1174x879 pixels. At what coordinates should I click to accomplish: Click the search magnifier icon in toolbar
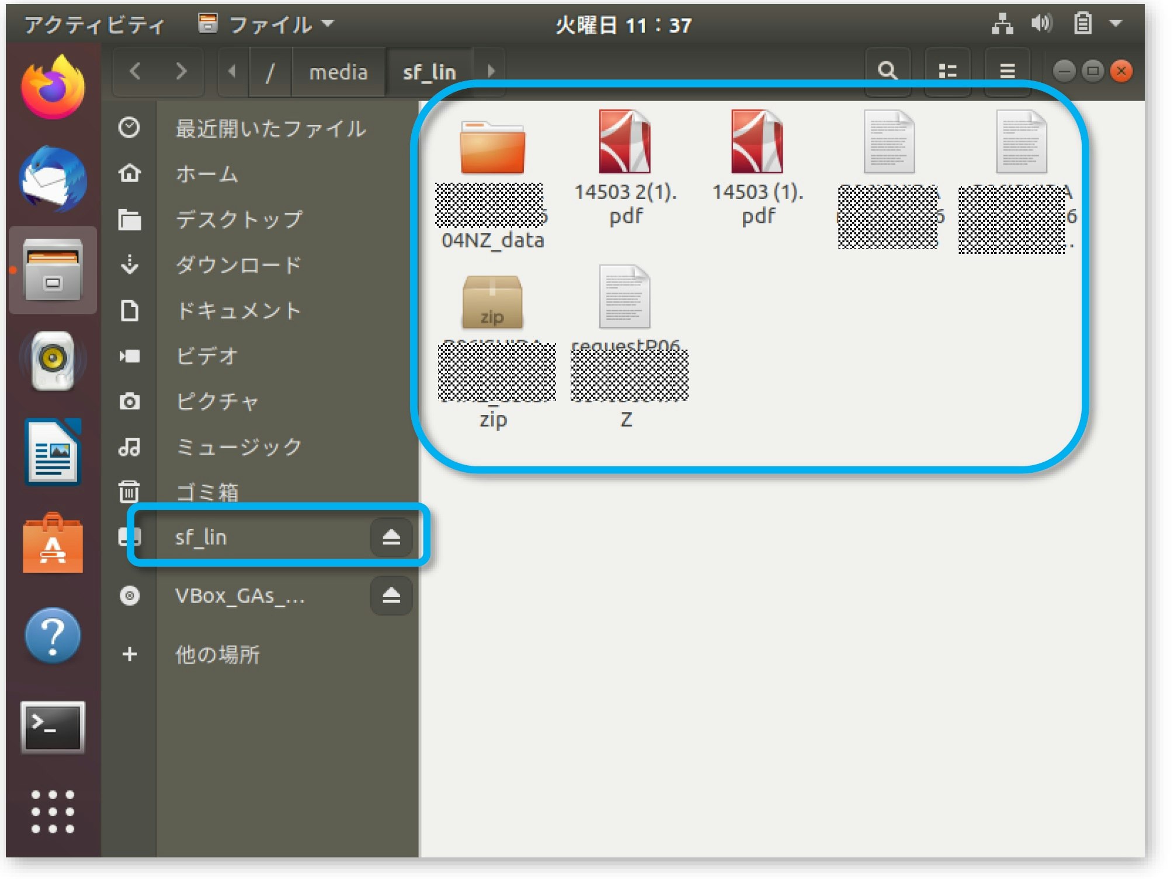tap(887, 71)
